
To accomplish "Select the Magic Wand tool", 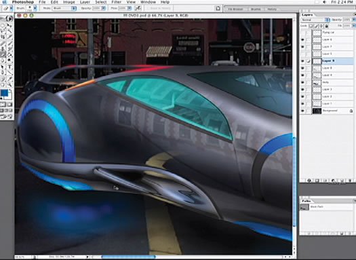I will click(9, 31).
